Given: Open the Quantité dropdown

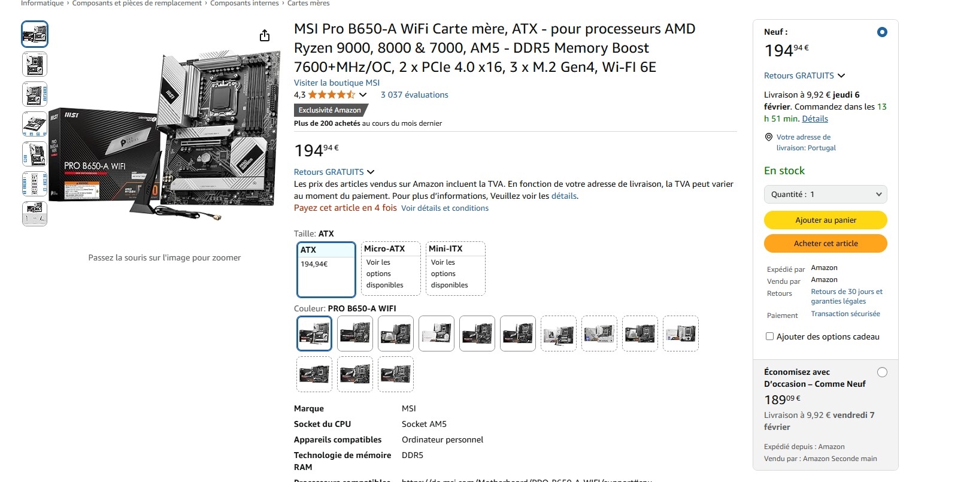Looking at the screenshot, I should point(825,194).
